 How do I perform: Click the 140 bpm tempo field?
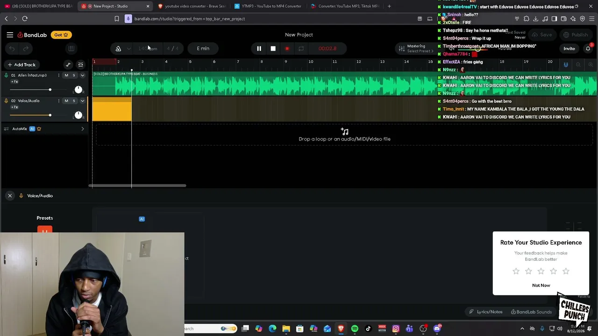pyautogui.click(x=148, y=49)
